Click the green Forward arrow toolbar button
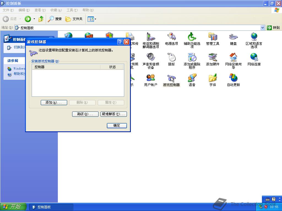Screen dimensions: 282x211 [28, 19]
